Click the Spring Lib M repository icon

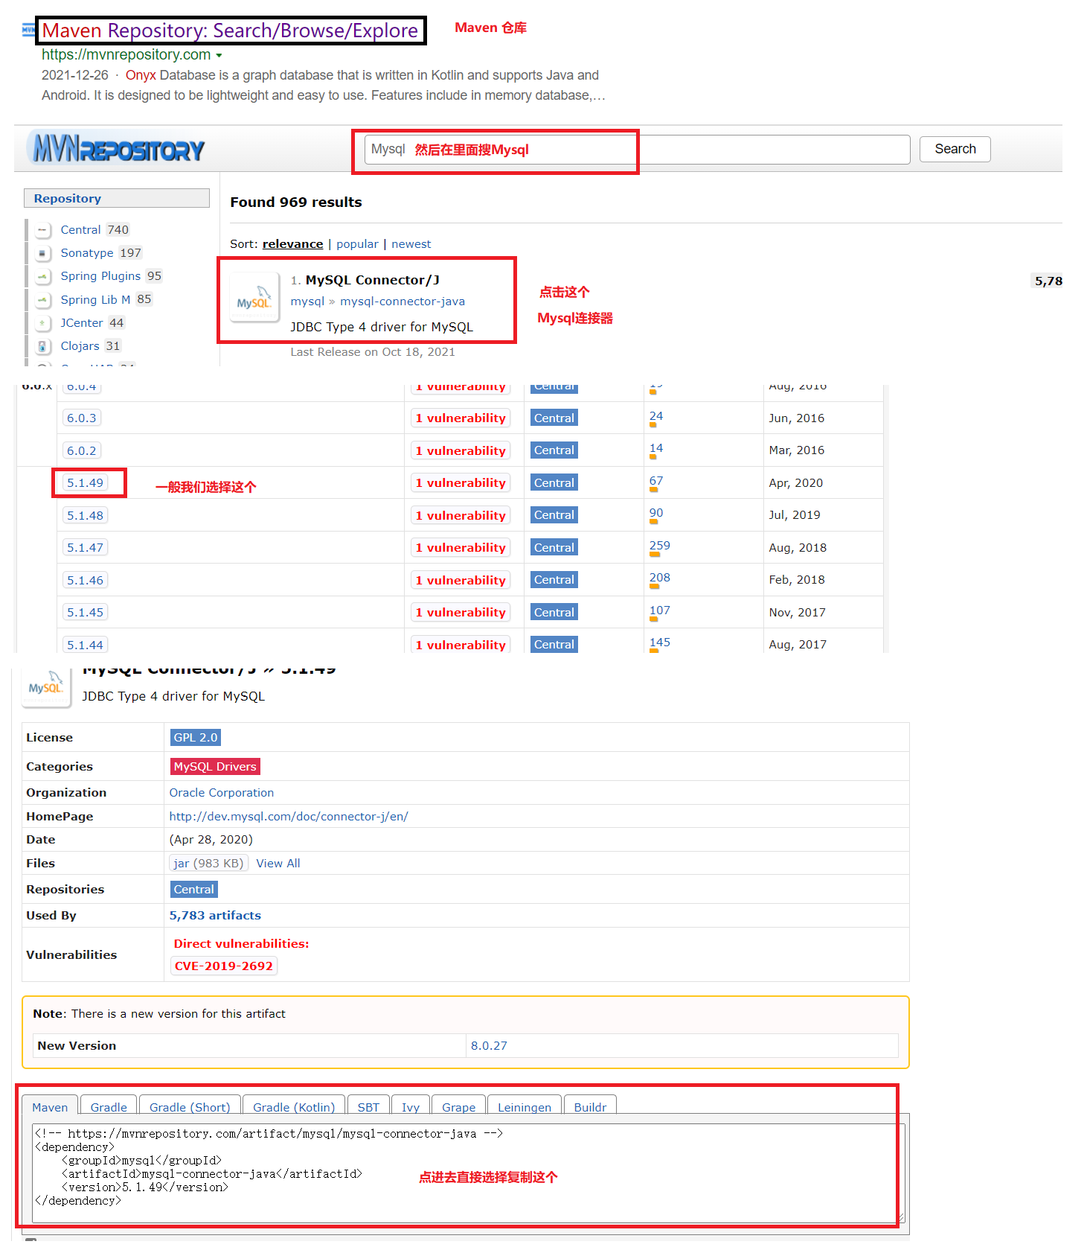tap(42, 299)
